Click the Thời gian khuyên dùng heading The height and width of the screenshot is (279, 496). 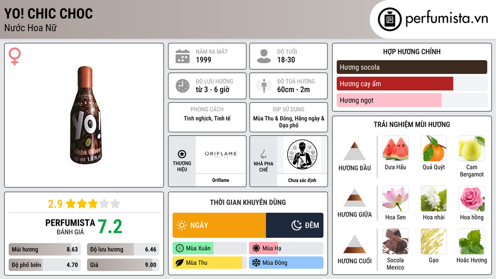click(x=248, y=202)
